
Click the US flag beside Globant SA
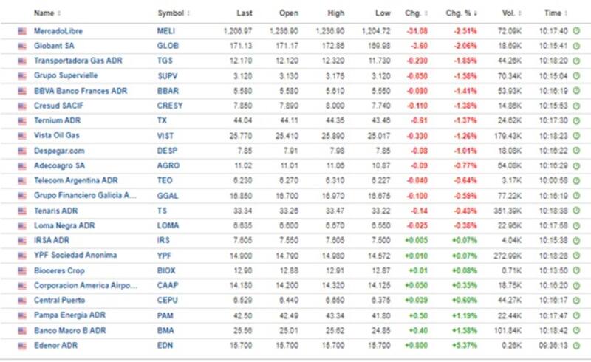tap(22, 46)
